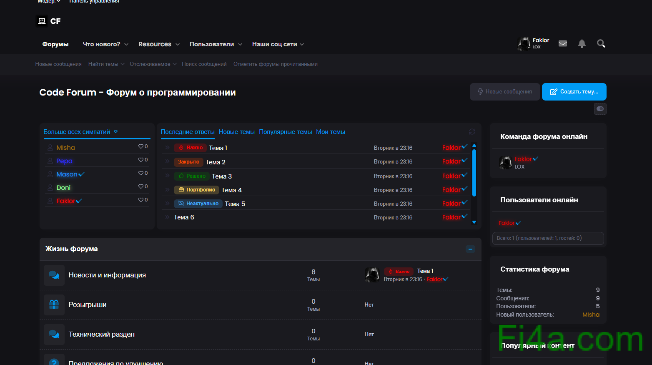
Task: Collapse the Жизнь форума category
Action: tap(470, 249)
